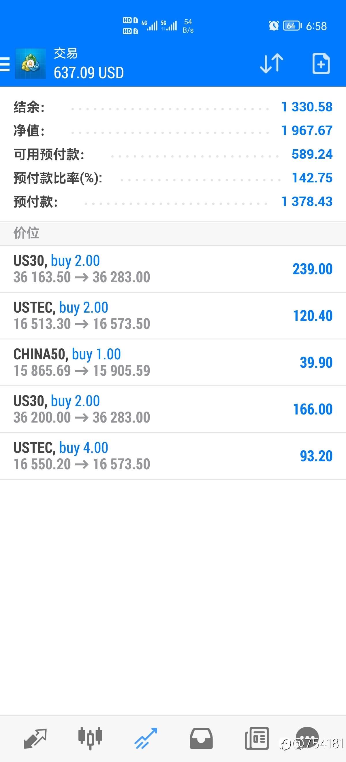Select the USTEC buy 2.00 position

(x=173, y=316)
